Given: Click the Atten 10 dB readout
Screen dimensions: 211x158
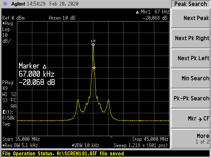Looking at the screenshot, I should 62,18.
